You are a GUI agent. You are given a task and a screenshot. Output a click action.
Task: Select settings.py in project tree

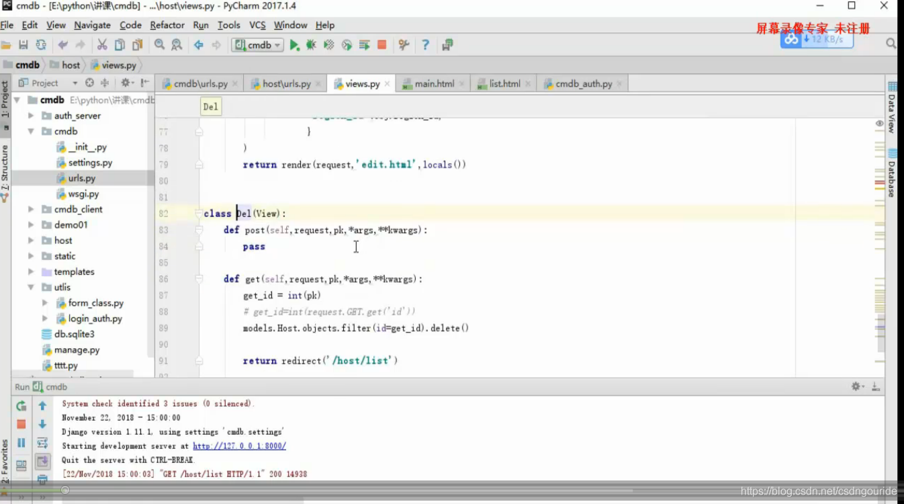90,163
